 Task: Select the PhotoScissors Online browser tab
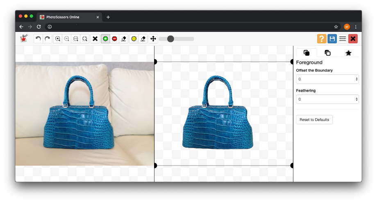(69, 17)
